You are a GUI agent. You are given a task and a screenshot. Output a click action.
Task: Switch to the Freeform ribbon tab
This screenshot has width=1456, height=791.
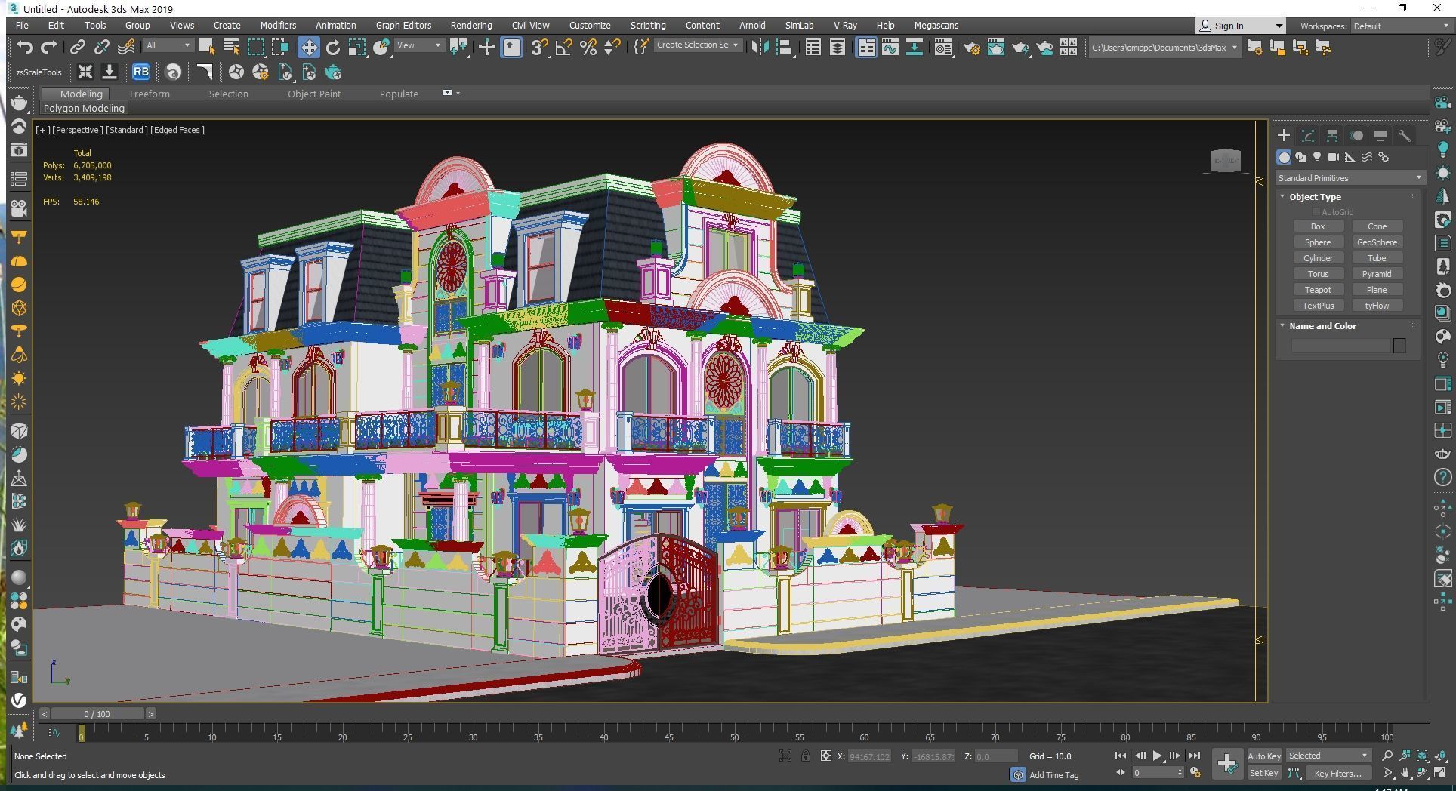point(150,94)
